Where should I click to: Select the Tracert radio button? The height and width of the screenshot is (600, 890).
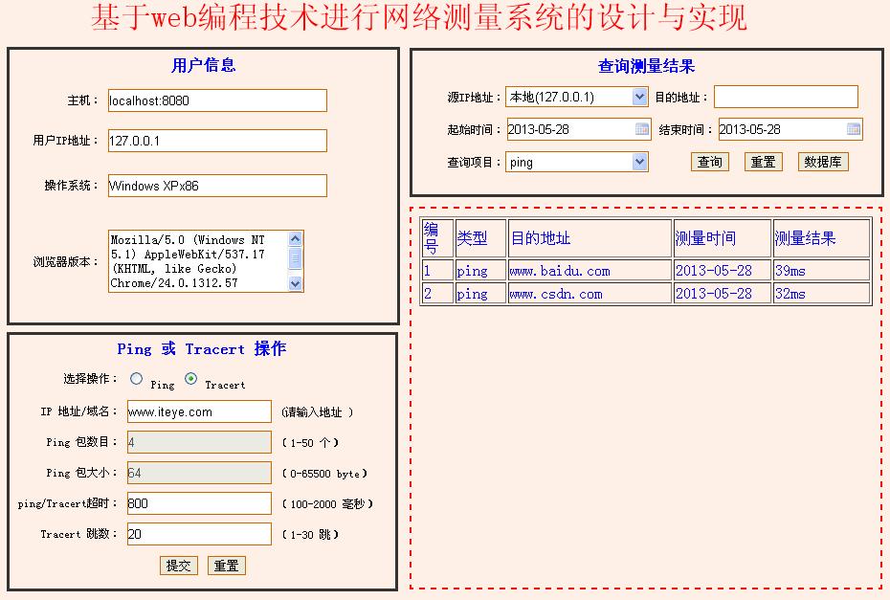(191, 379)
